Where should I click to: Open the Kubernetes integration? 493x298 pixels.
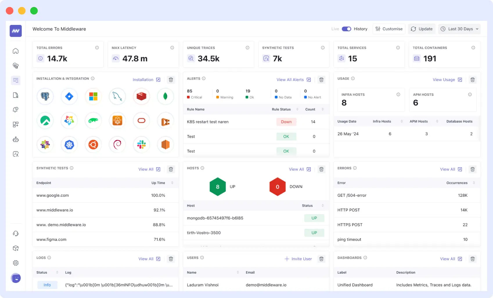[69, 145]
